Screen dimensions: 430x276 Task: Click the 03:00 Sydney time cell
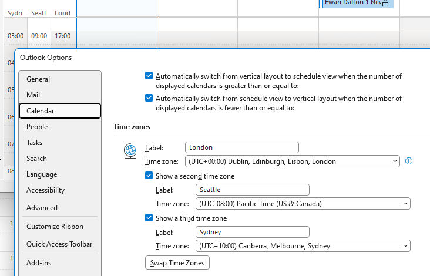tap(16, 36)
